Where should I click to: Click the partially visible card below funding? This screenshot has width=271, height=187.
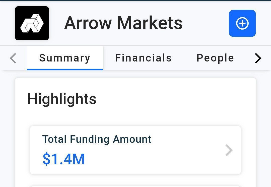coord(135,186)
